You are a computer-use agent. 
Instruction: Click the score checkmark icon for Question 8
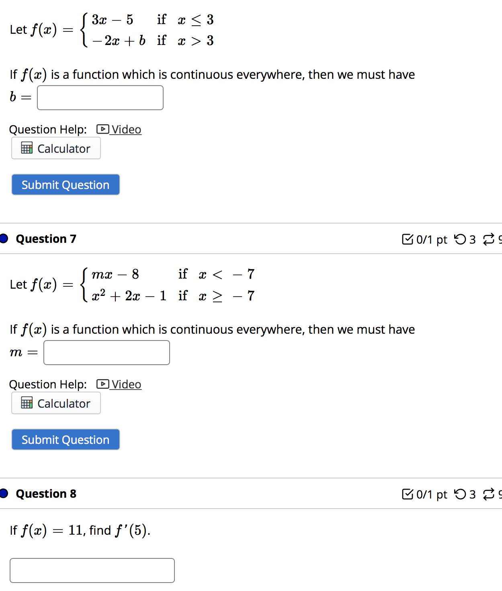tap(408, 494)
